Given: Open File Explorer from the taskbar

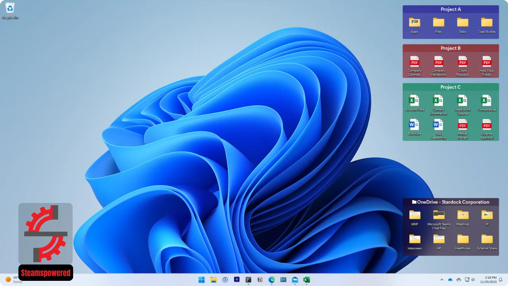Looking at the screenshot, I should 213,280.
